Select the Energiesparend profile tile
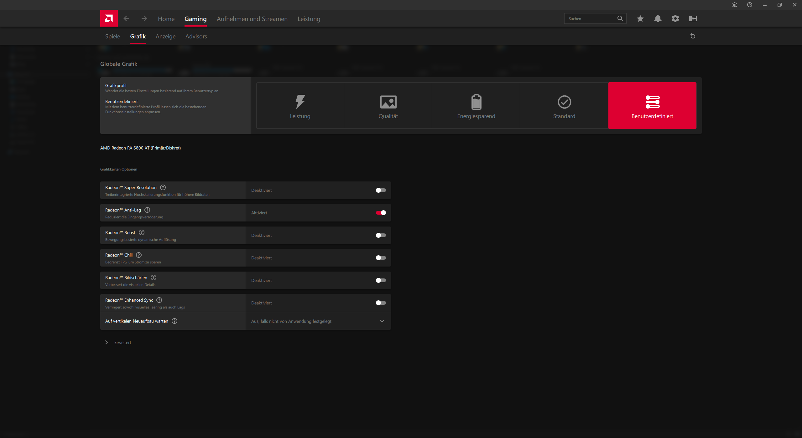The width and height of the screenshot is (802, 438). [x=476, y=106]
